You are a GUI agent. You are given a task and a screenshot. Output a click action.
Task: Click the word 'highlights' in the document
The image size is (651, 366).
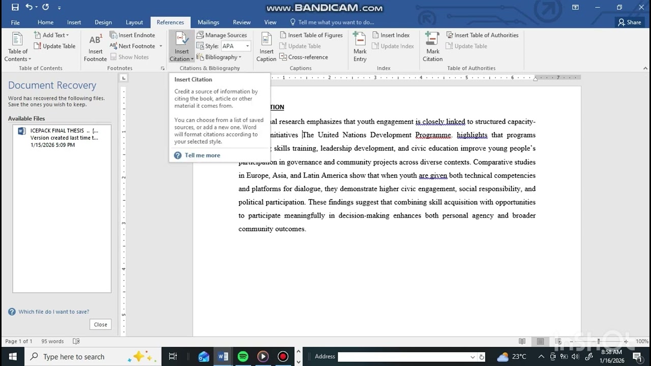(x=472, y=135)
